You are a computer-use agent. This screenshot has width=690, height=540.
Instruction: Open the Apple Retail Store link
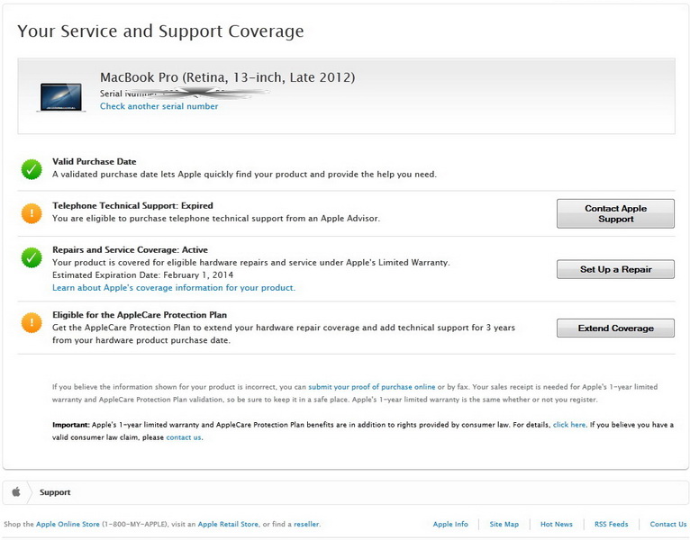[x=228, y=524]
